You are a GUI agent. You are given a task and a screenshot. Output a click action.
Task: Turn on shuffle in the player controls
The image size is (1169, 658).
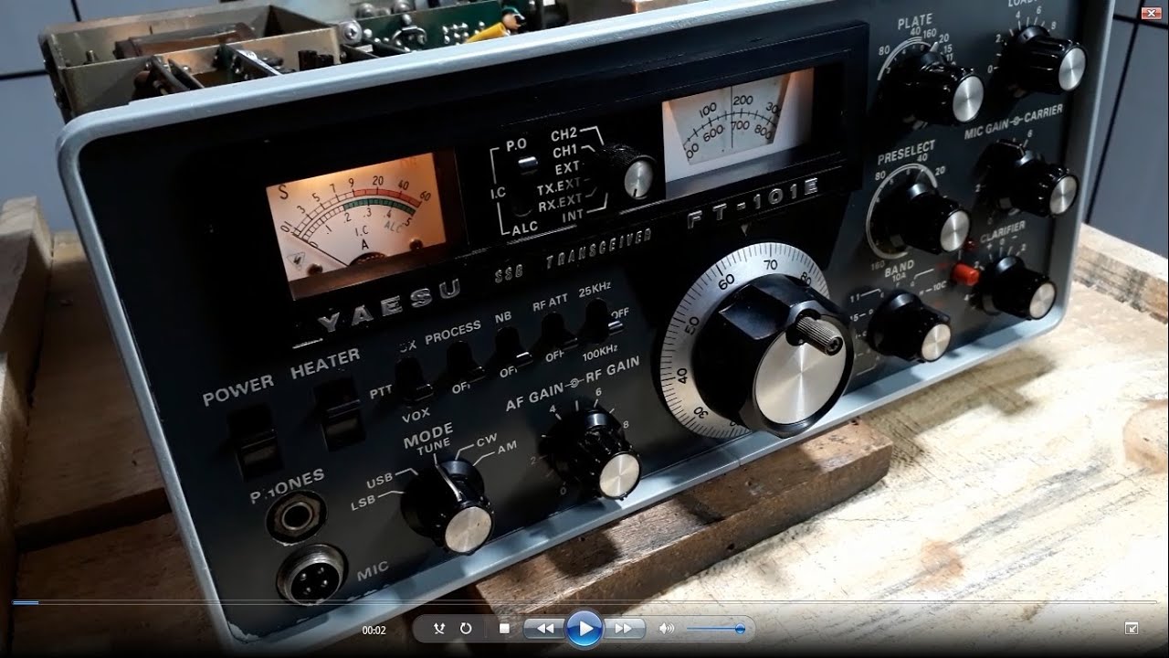tap(439, 629)
